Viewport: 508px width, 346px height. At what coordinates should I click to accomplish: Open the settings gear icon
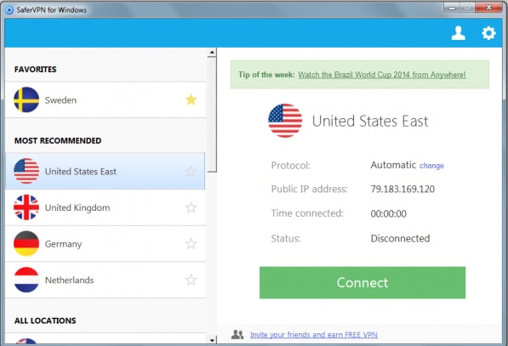488,33
